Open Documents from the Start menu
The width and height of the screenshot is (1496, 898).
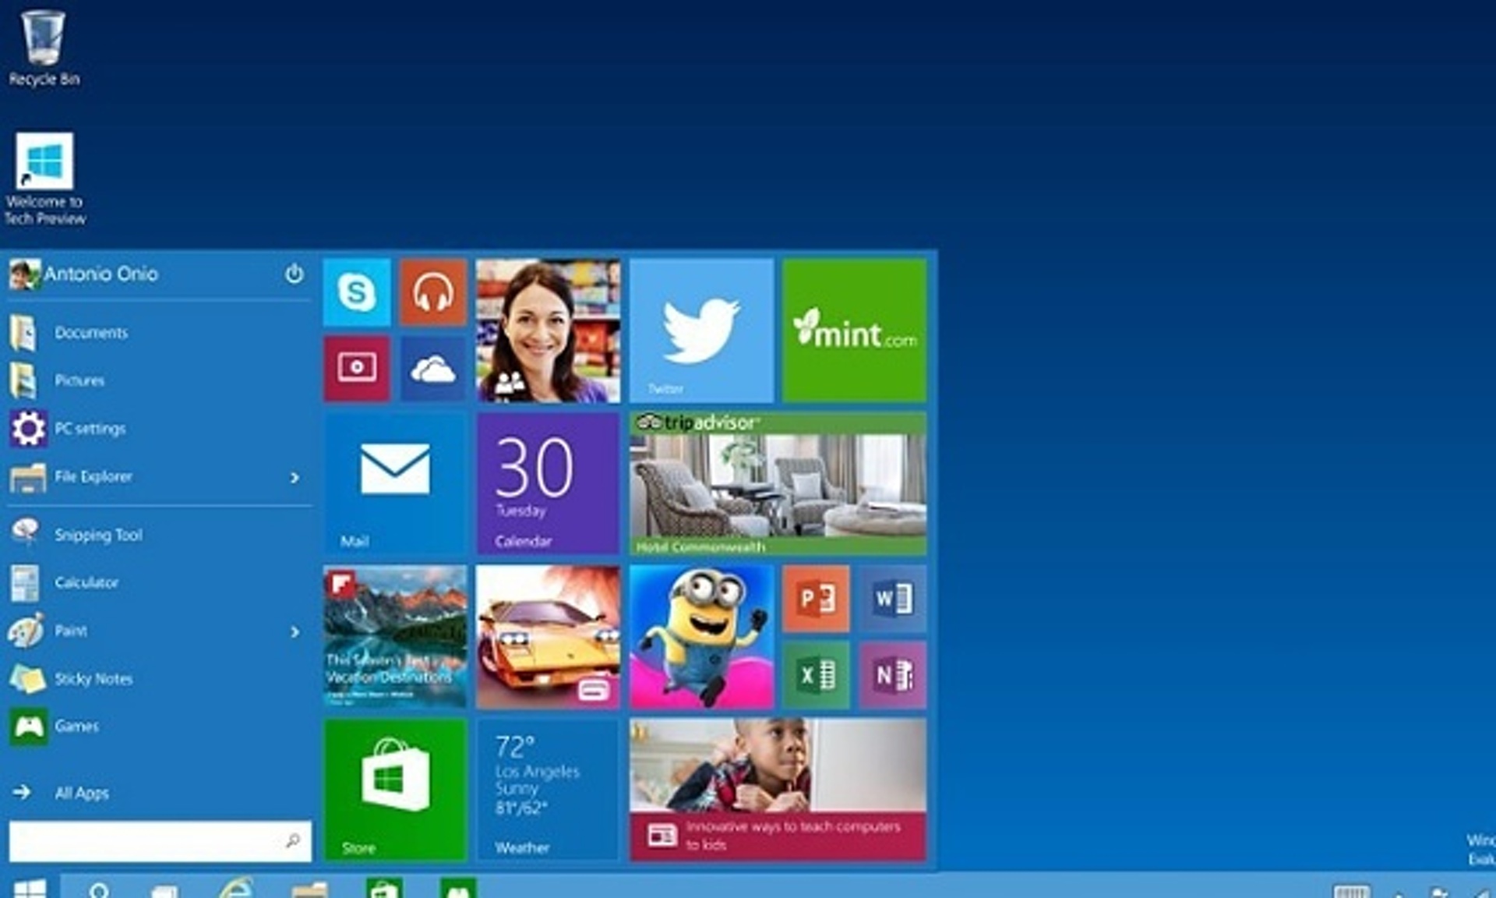coord(90,333)
